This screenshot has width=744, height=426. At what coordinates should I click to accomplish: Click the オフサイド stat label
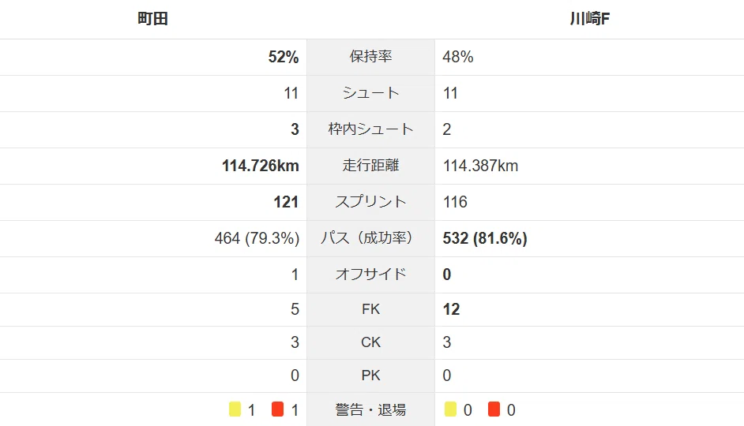[370, 275]
